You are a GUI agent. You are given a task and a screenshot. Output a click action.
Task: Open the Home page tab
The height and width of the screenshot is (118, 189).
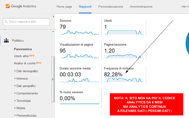(64, 6)
